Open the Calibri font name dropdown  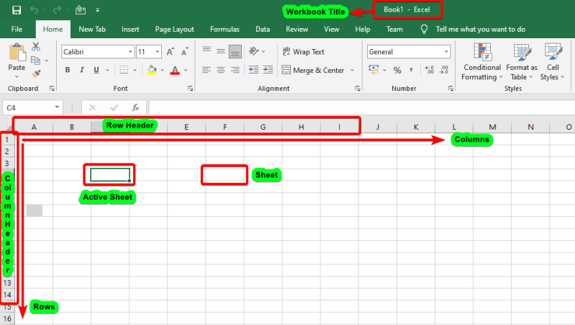click(x=130, y=52)
